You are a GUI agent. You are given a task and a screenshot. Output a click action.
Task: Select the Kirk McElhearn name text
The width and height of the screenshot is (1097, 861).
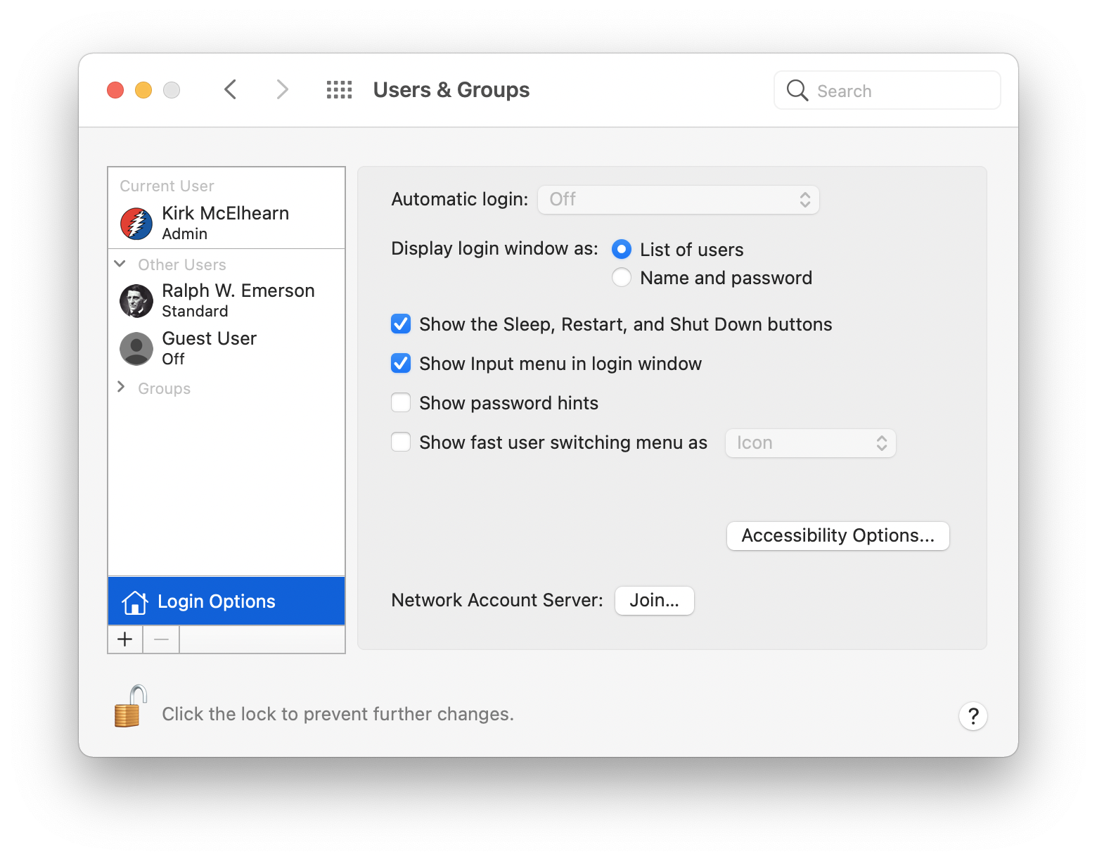coord(225,213)
